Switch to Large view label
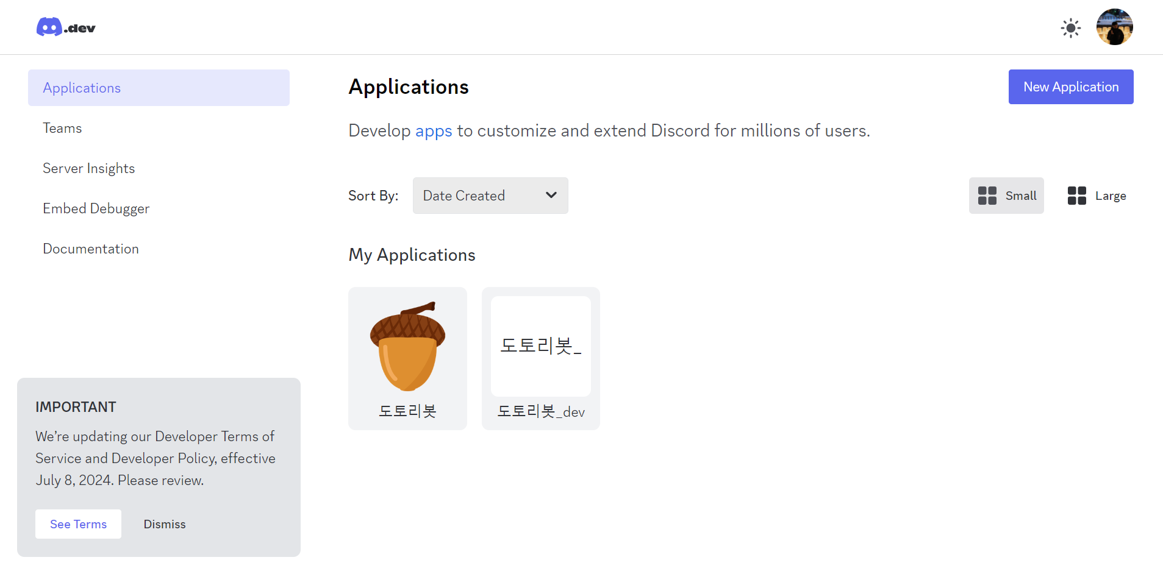 1110,196
